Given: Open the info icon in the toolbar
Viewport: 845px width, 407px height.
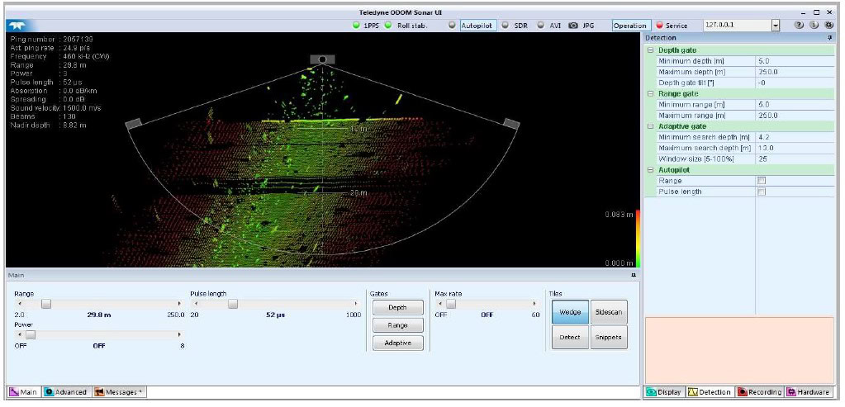Looking at the screenshot, I should tap(814, 26).
